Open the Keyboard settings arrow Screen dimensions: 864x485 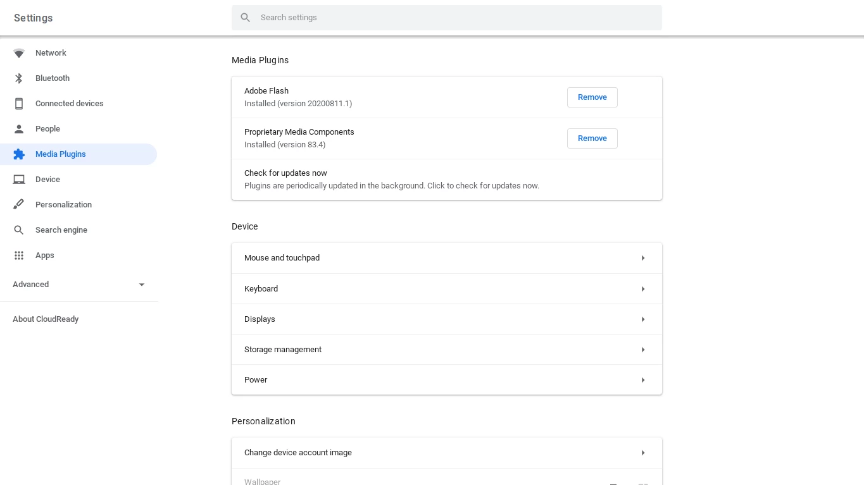click(642, 289)
